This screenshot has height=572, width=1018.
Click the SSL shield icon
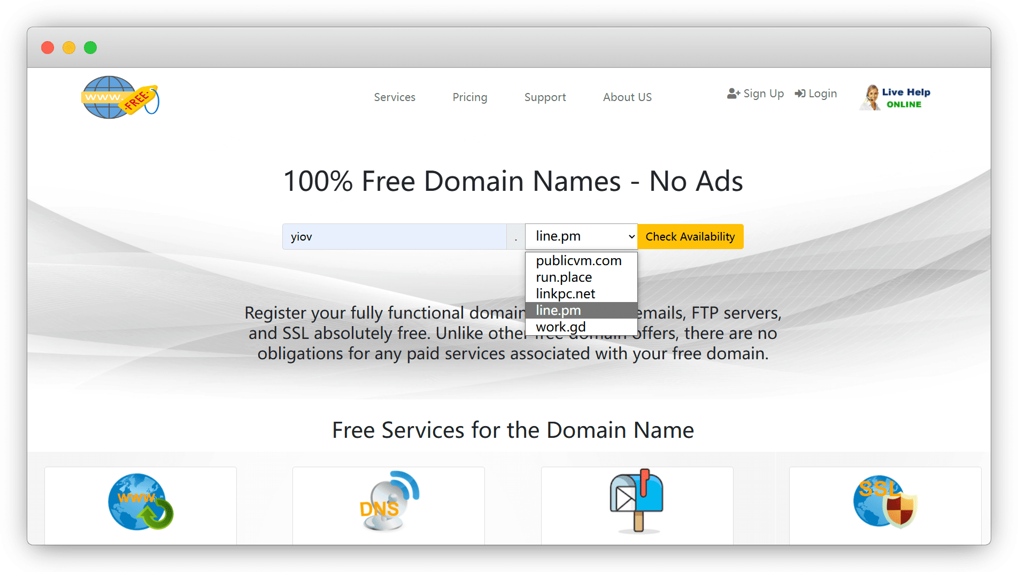pyautogui.click(x=885, y=501)
